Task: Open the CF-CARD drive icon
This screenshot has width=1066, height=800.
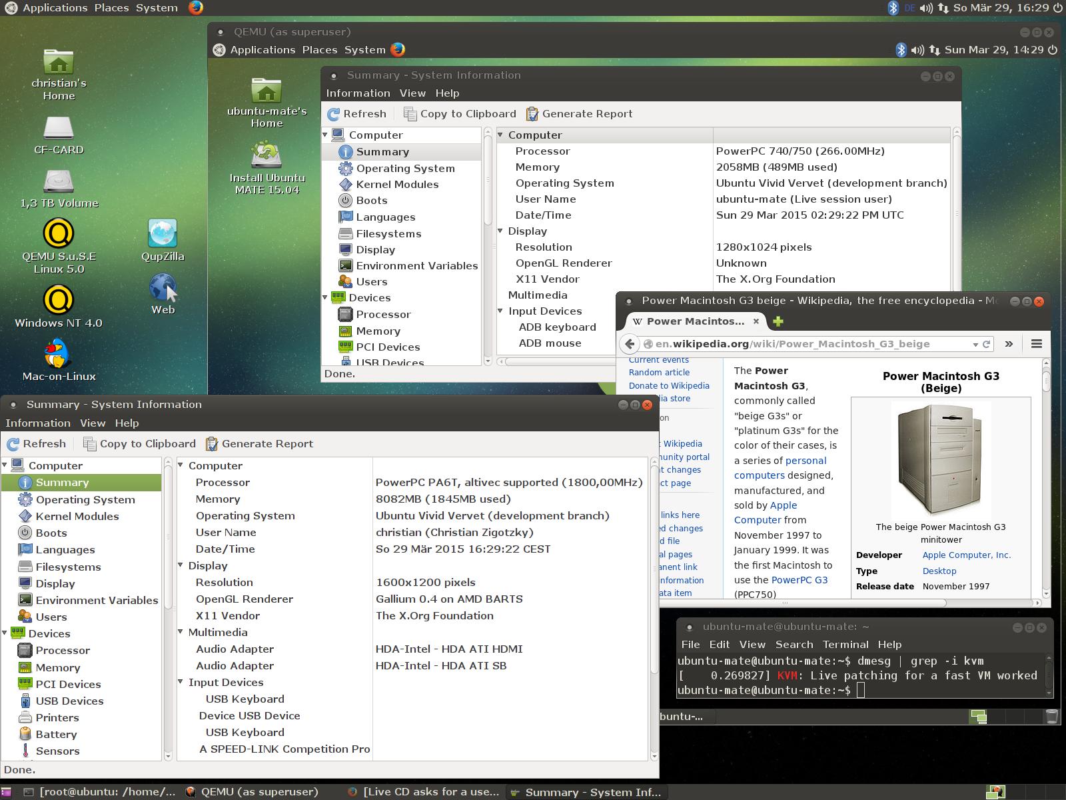Action: 59,128
